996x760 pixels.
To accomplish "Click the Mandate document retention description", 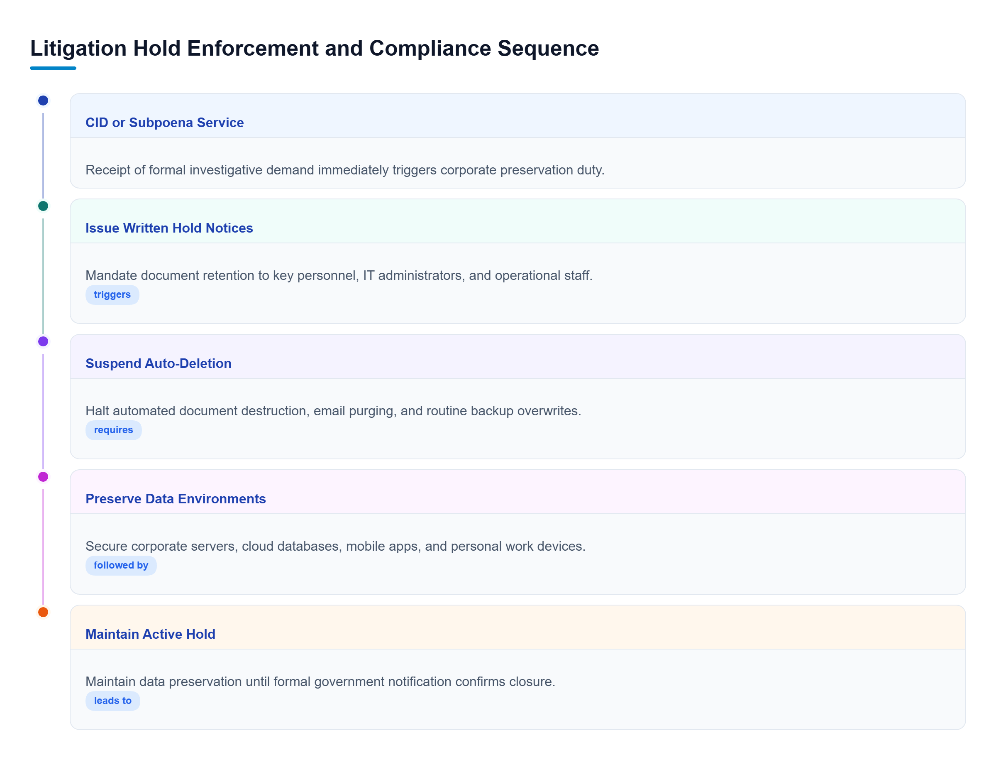I will coord(339,275).
